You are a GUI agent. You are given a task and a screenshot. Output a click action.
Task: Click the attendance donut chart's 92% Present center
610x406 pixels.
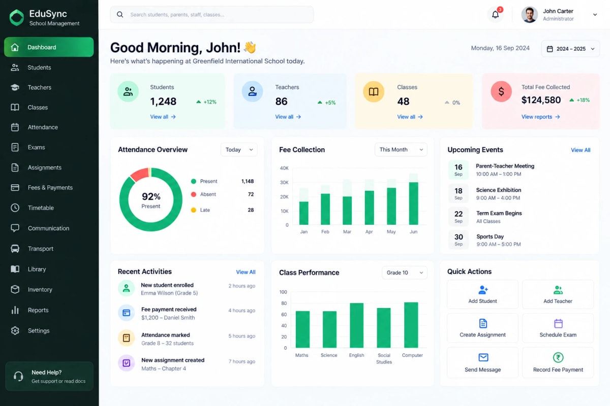(x=151, y=200)
